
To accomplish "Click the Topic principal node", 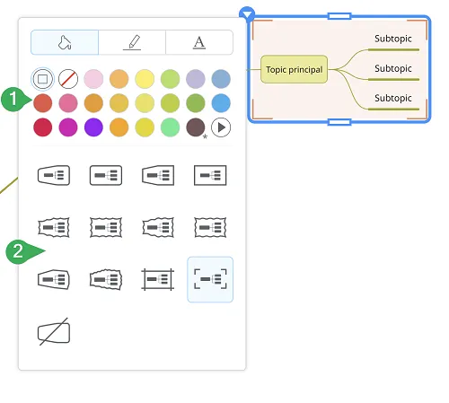I will tap(294, 69).
